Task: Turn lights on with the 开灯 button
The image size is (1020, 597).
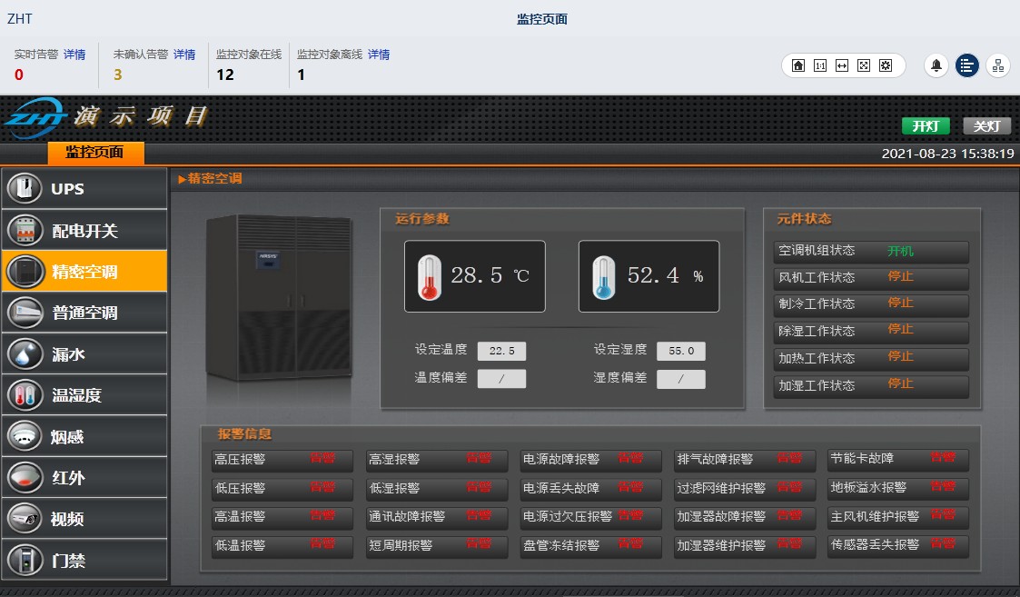Action: click(926, 126)
